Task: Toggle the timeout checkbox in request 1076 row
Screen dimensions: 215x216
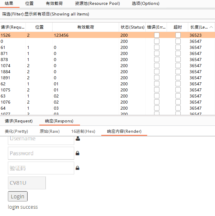Action: click(178, 102)
